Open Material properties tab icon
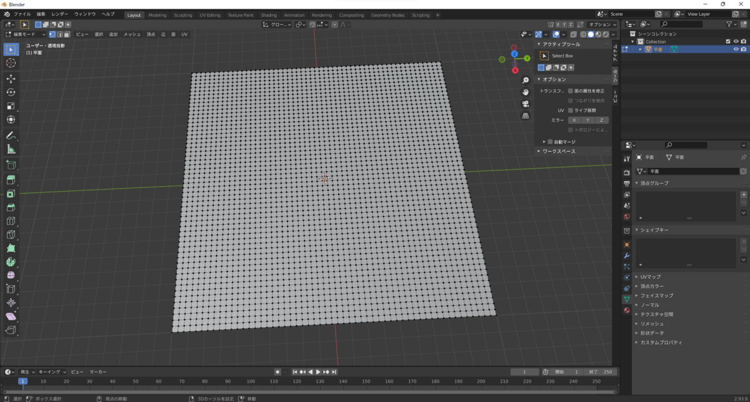The width and height of the screenshot is (750, 402). (x=626, y=310)
